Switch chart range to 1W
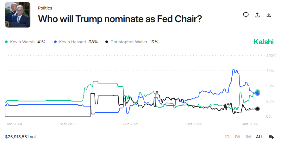 click(x=237, y=137)
